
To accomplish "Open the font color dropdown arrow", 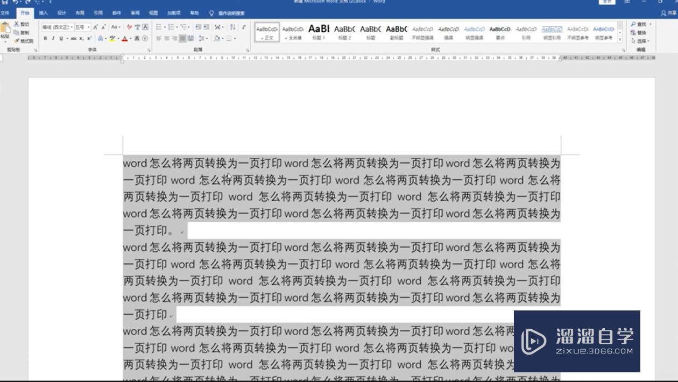I will pyautogui.click(x=130, y=39).
